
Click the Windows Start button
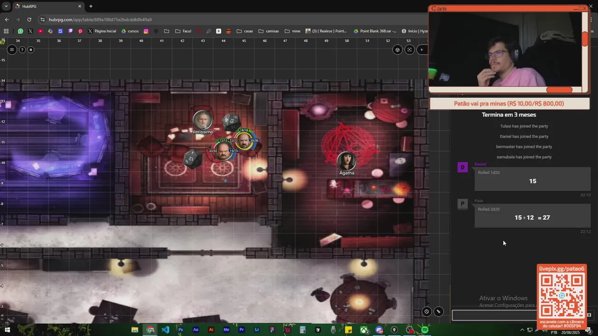pos(7,330)
